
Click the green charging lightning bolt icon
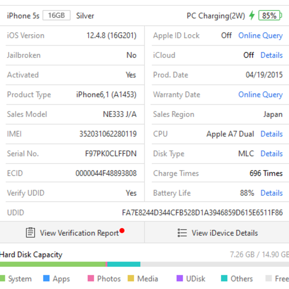pyautogui.click(x=252, y=15)
